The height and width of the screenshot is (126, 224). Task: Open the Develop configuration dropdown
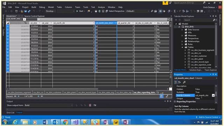(x=50, y=11)
